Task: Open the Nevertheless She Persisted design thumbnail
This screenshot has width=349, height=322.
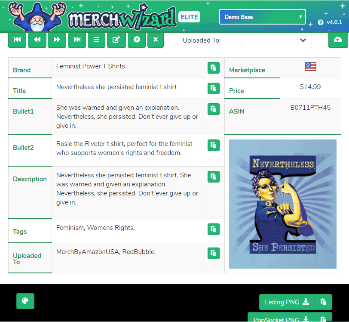Action: [283, 204]
